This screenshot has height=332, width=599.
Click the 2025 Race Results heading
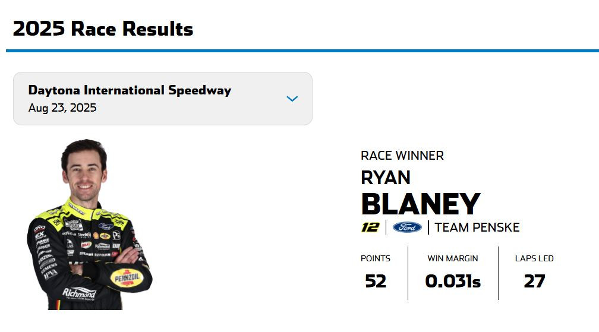[x=103, y=29]
